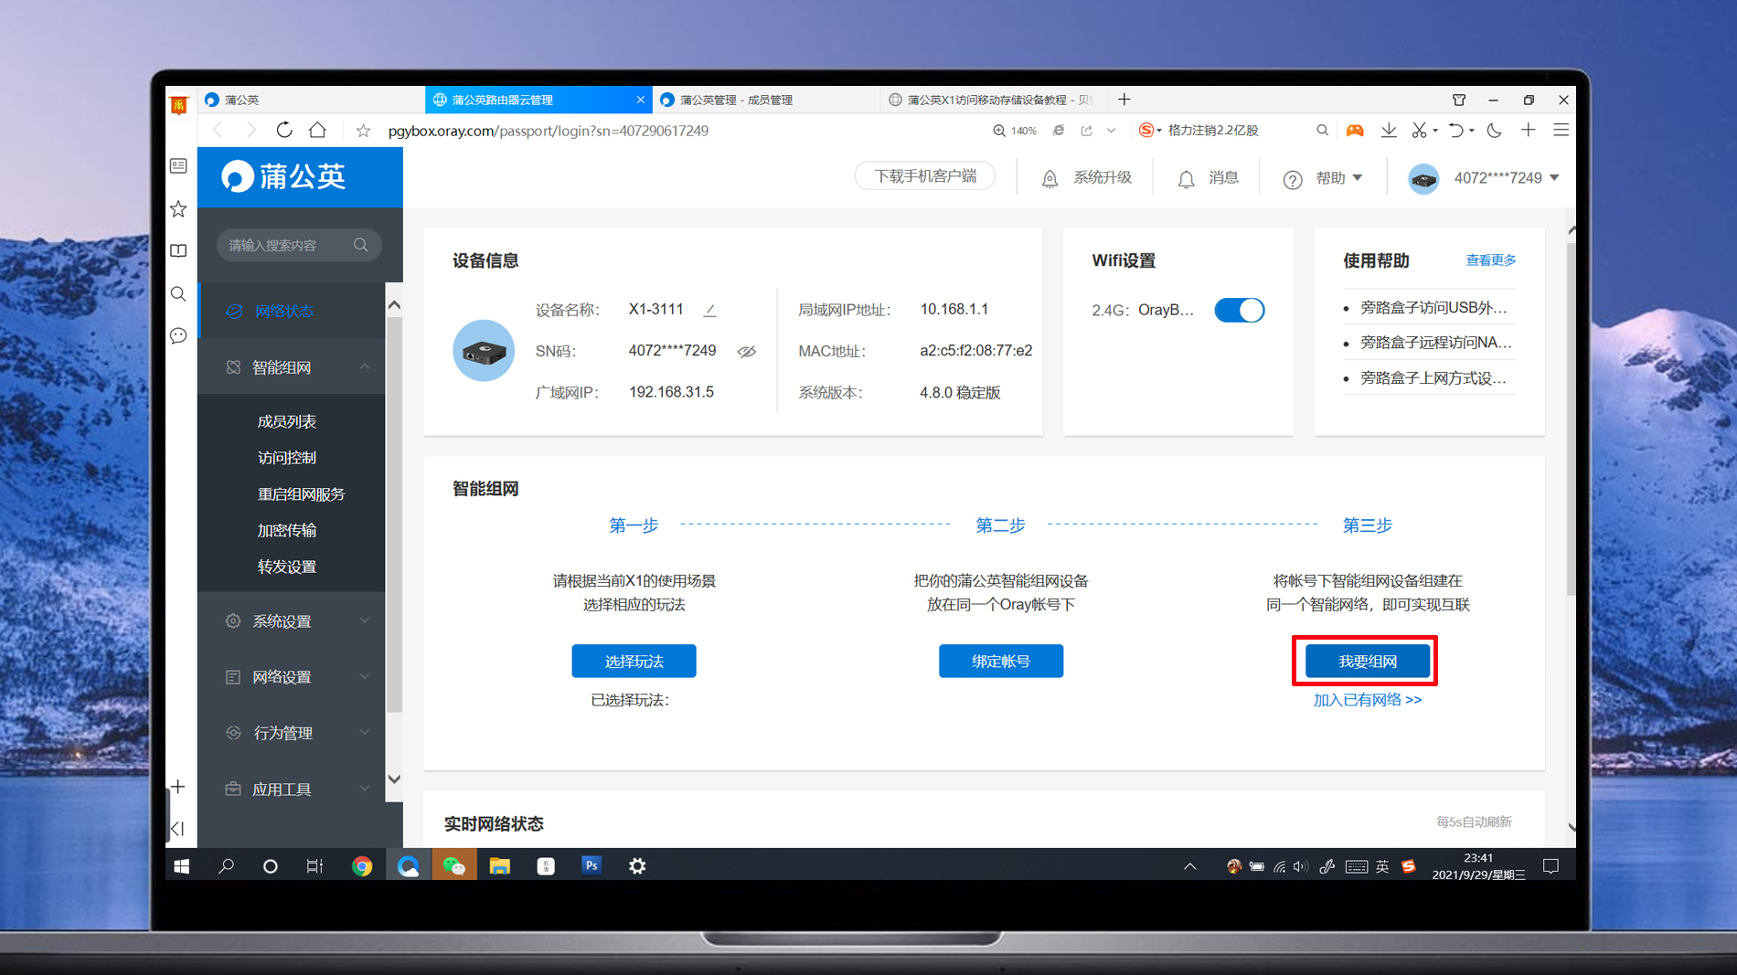This screenshot has width=1737, height=975.
Task: Click the edit pencil next to 设备名称 X1-3111
Action: pos(710,311)
